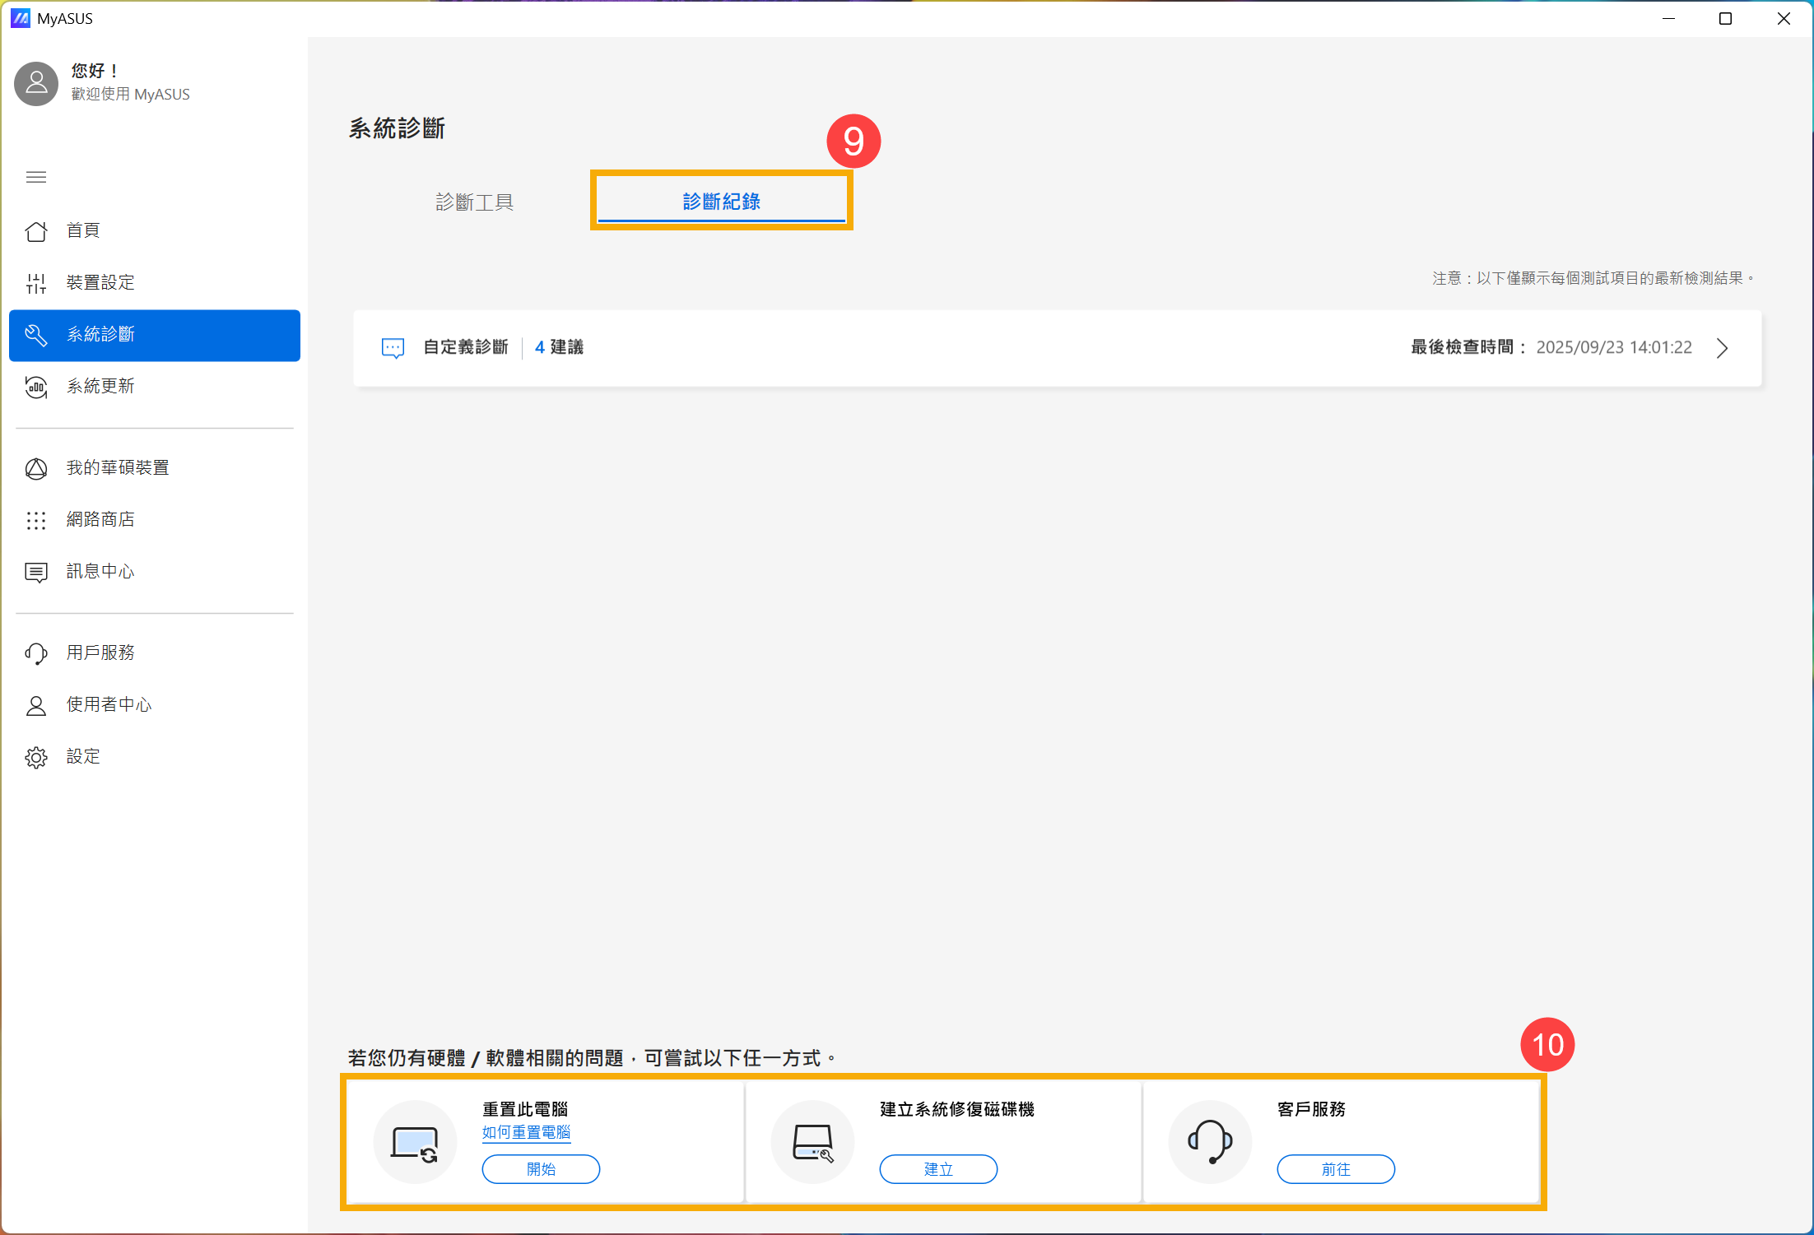Expand 自定義診斷 record chevron arrow
The width and height of the screenshot is (1814, 1235).
click(x=1722, y=348)
